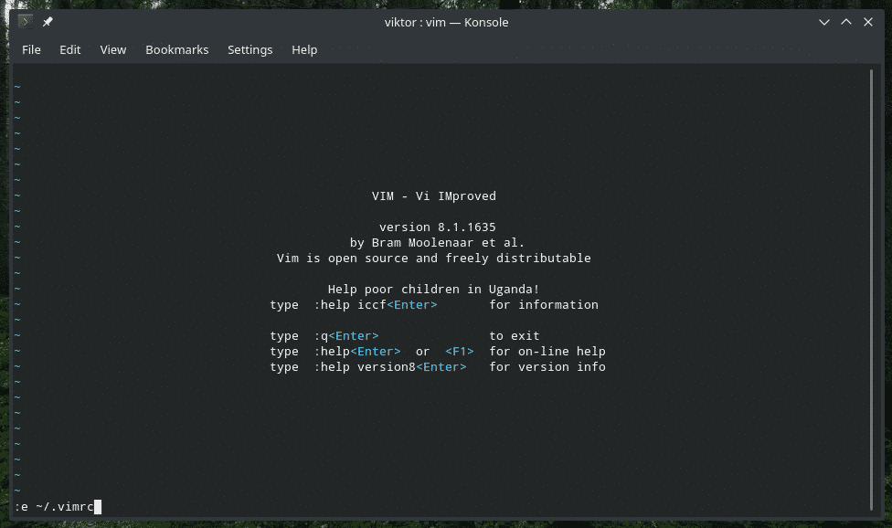
Task: Click the 'viktor : vim — Konsole' title bar
Action: coord(445,22)
